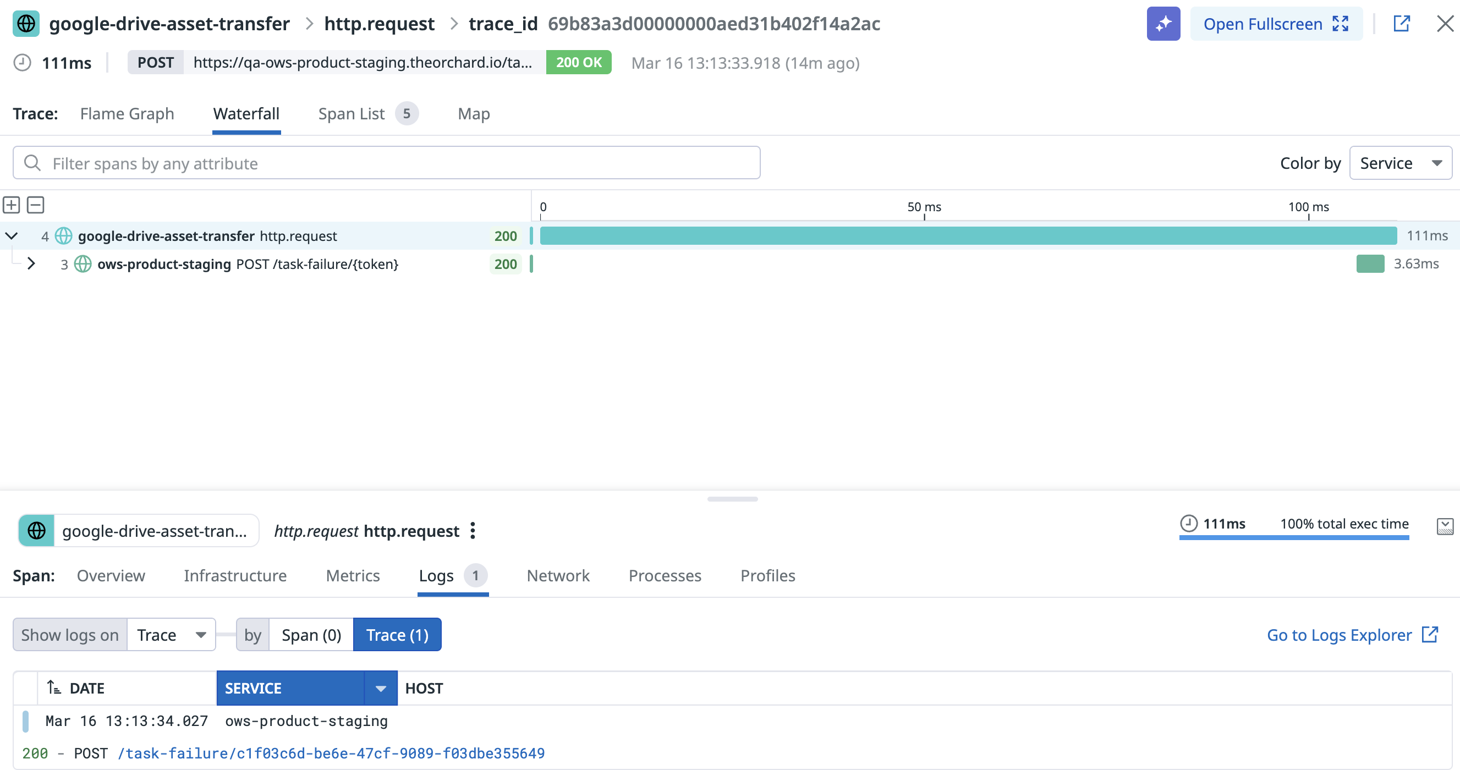The height and width of the screenshot is (770, 1460).
Task: Click the span panel layout icon
Action: [1445, 526]
